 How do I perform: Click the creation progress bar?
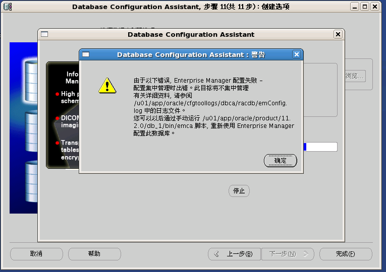pyautogui.click(x=320, y=147)
